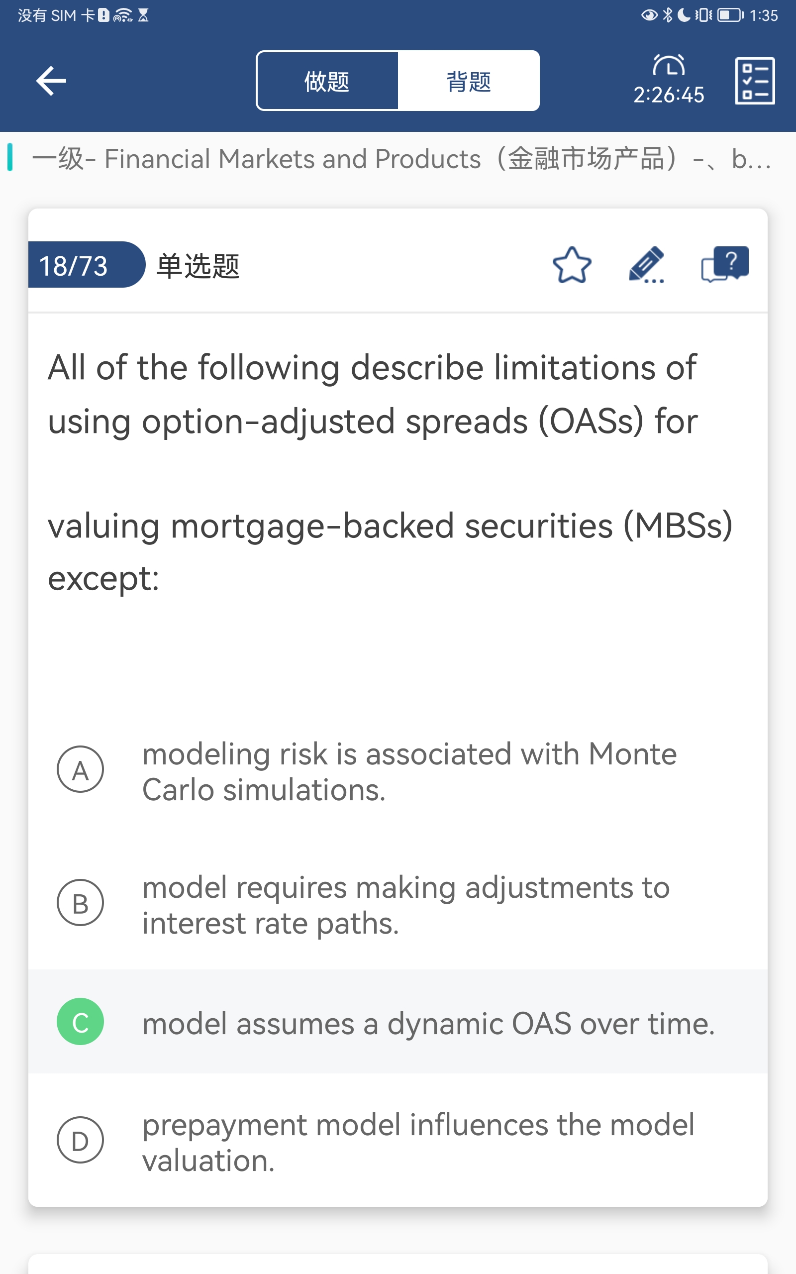Choose answer option D circle
Image resolution: width=796 pixels, height=1274 pixels.
coord(80,1140)
